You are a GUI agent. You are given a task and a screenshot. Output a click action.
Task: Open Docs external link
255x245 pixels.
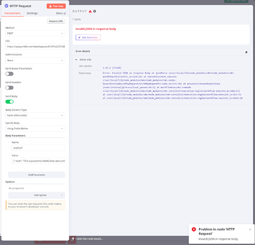click(x=61, y=13)
